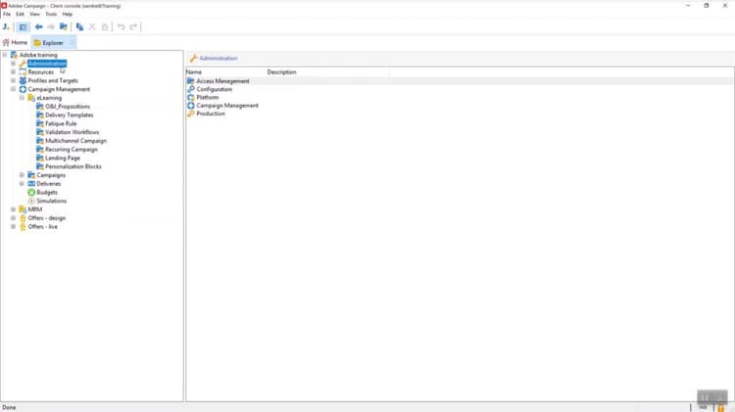Click the Production key icon in list

[x=191, y=114]
